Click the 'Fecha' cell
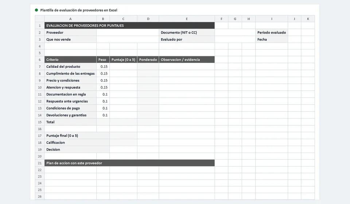Viewport: 350px width, 204px height. pos(272,39)
